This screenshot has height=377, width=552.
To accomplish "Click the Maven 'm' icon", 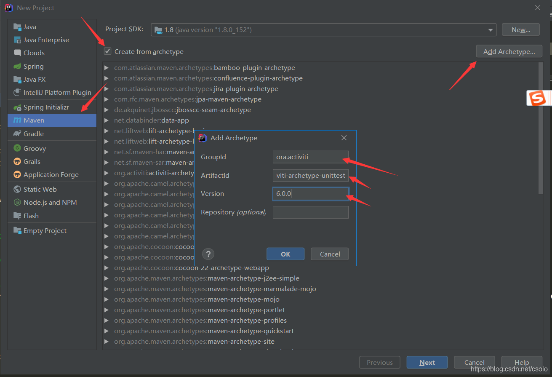I will [17, 120].
